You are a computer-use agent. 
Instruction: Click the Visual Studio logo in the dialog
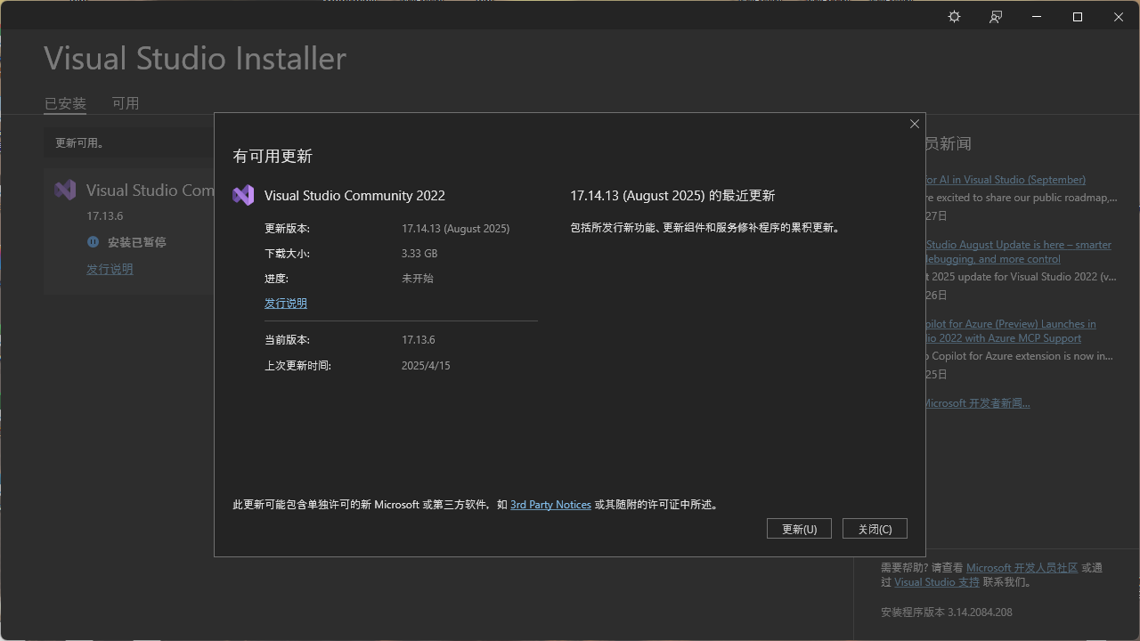coord(243,195)
